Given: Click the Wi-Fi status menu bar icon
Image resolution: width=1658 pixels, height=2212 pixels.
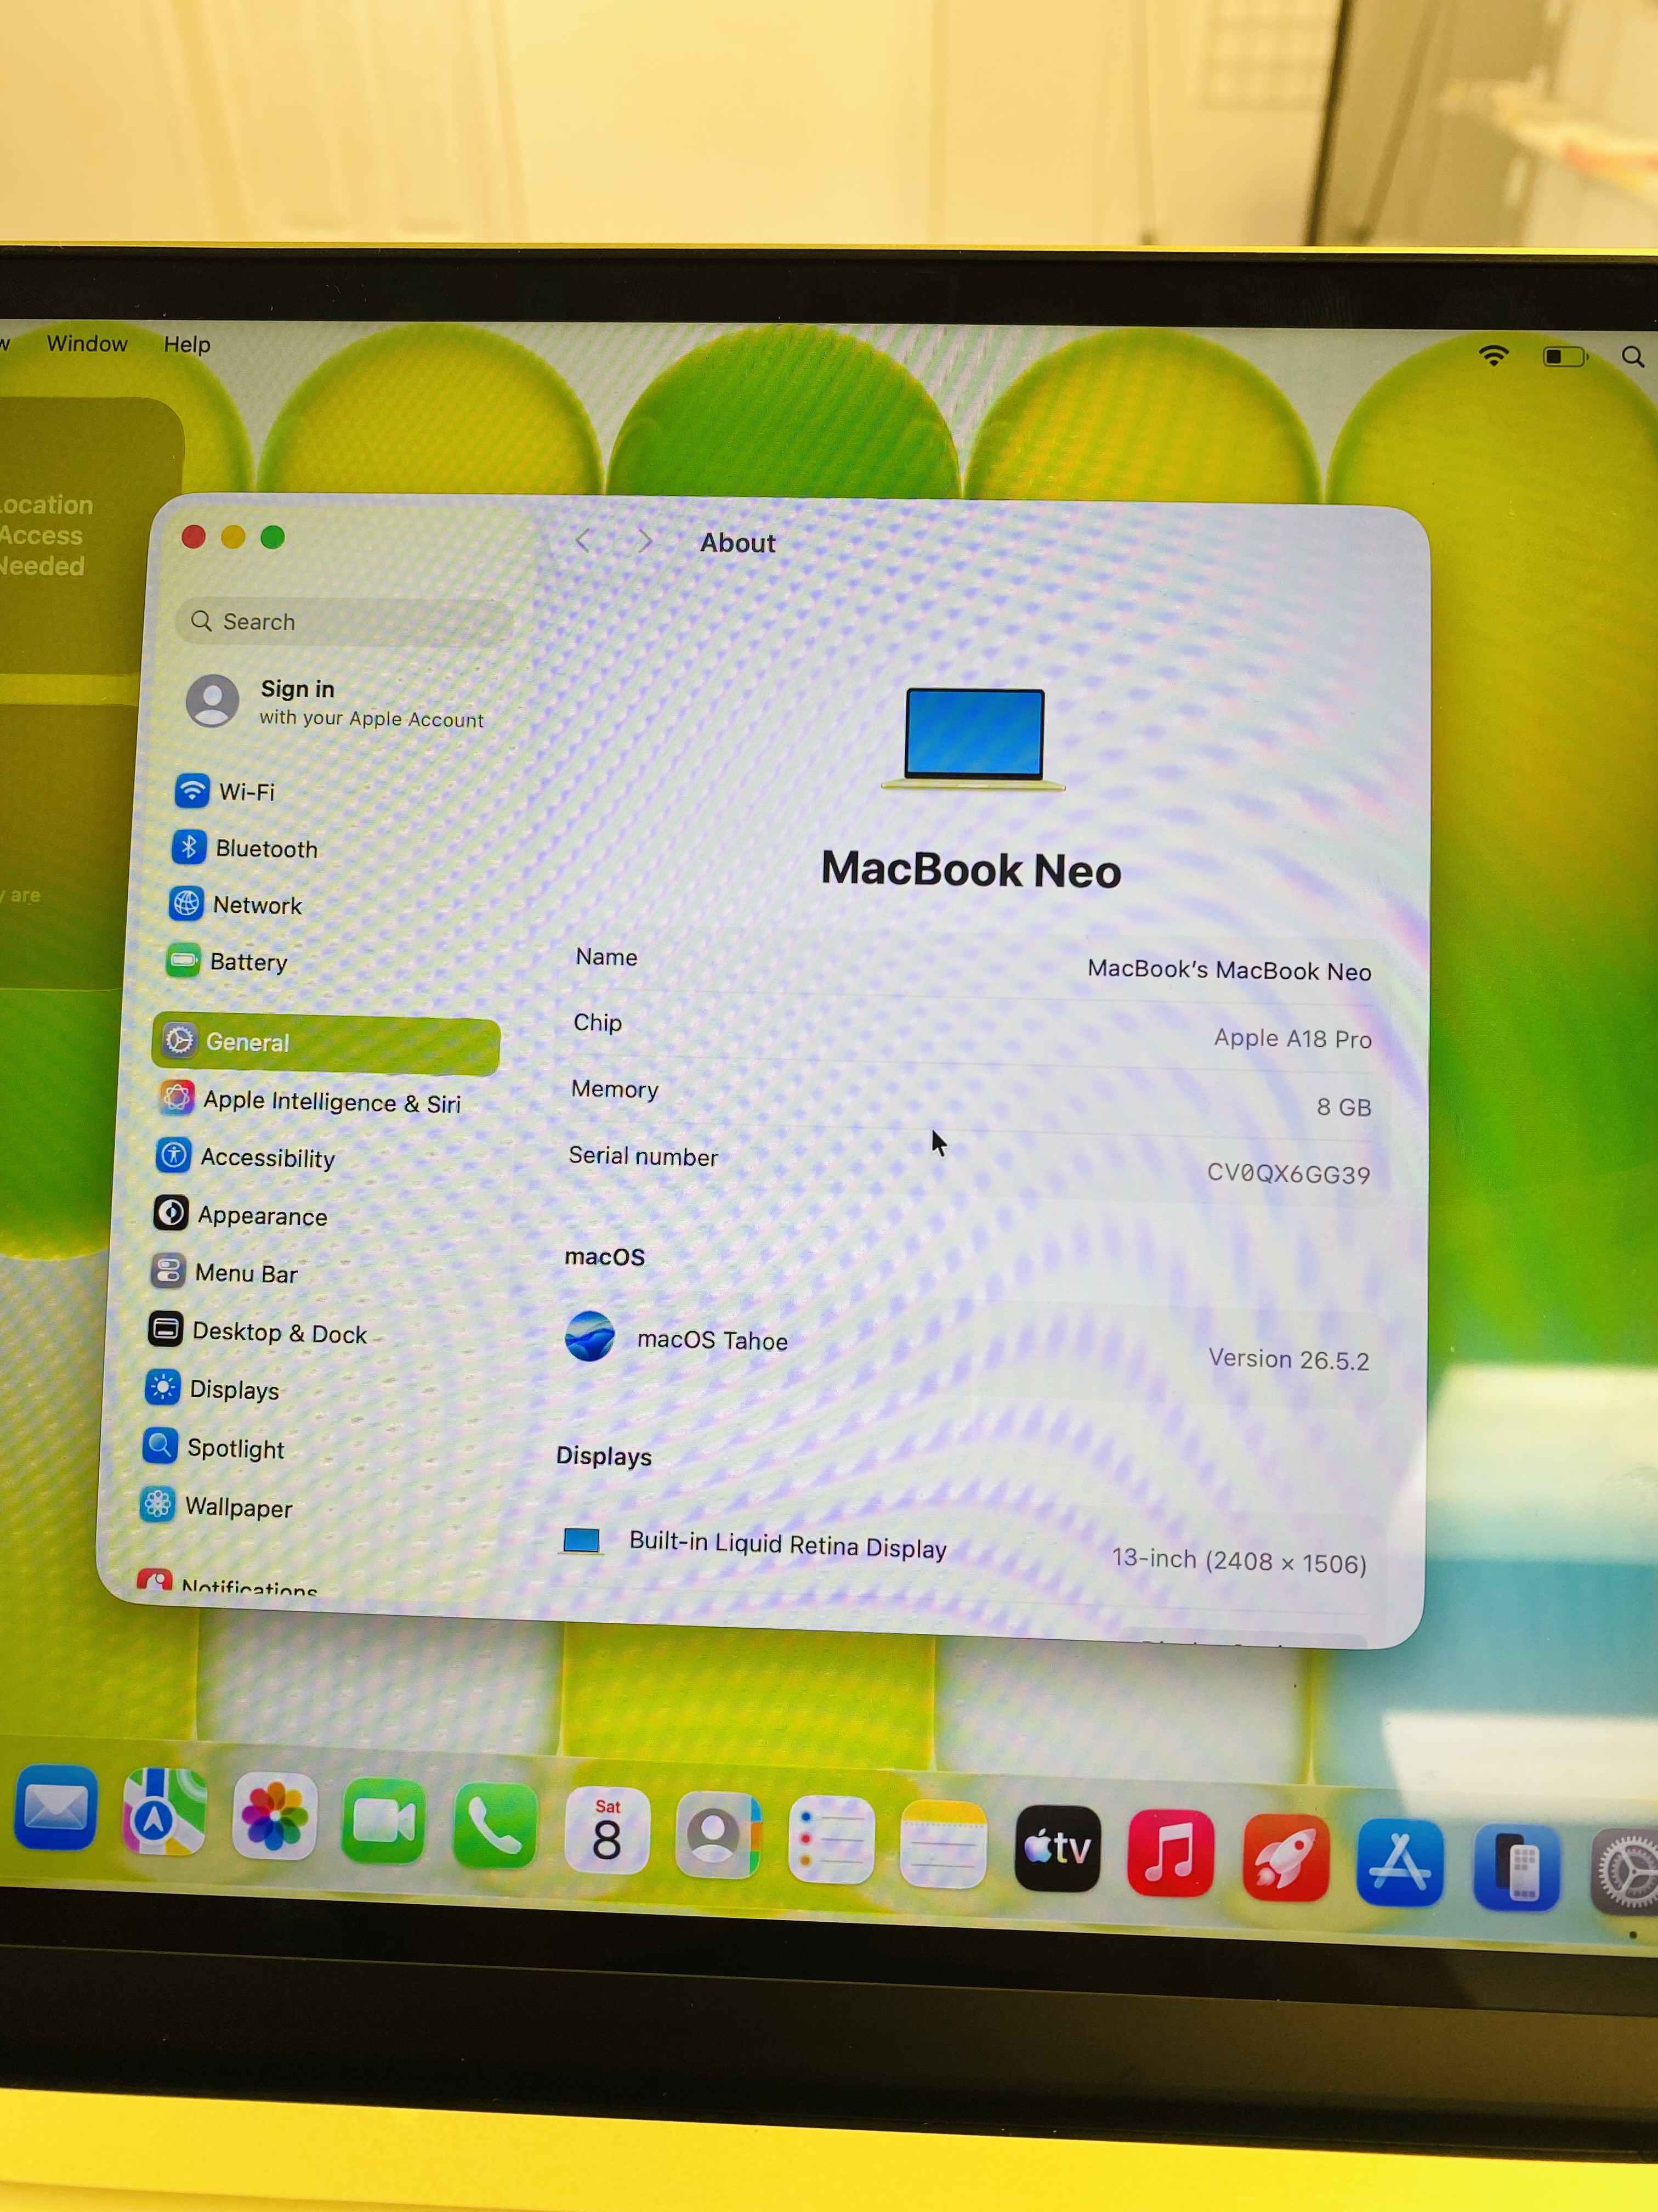Looking at the screenshot, I should click(1493, 355).
